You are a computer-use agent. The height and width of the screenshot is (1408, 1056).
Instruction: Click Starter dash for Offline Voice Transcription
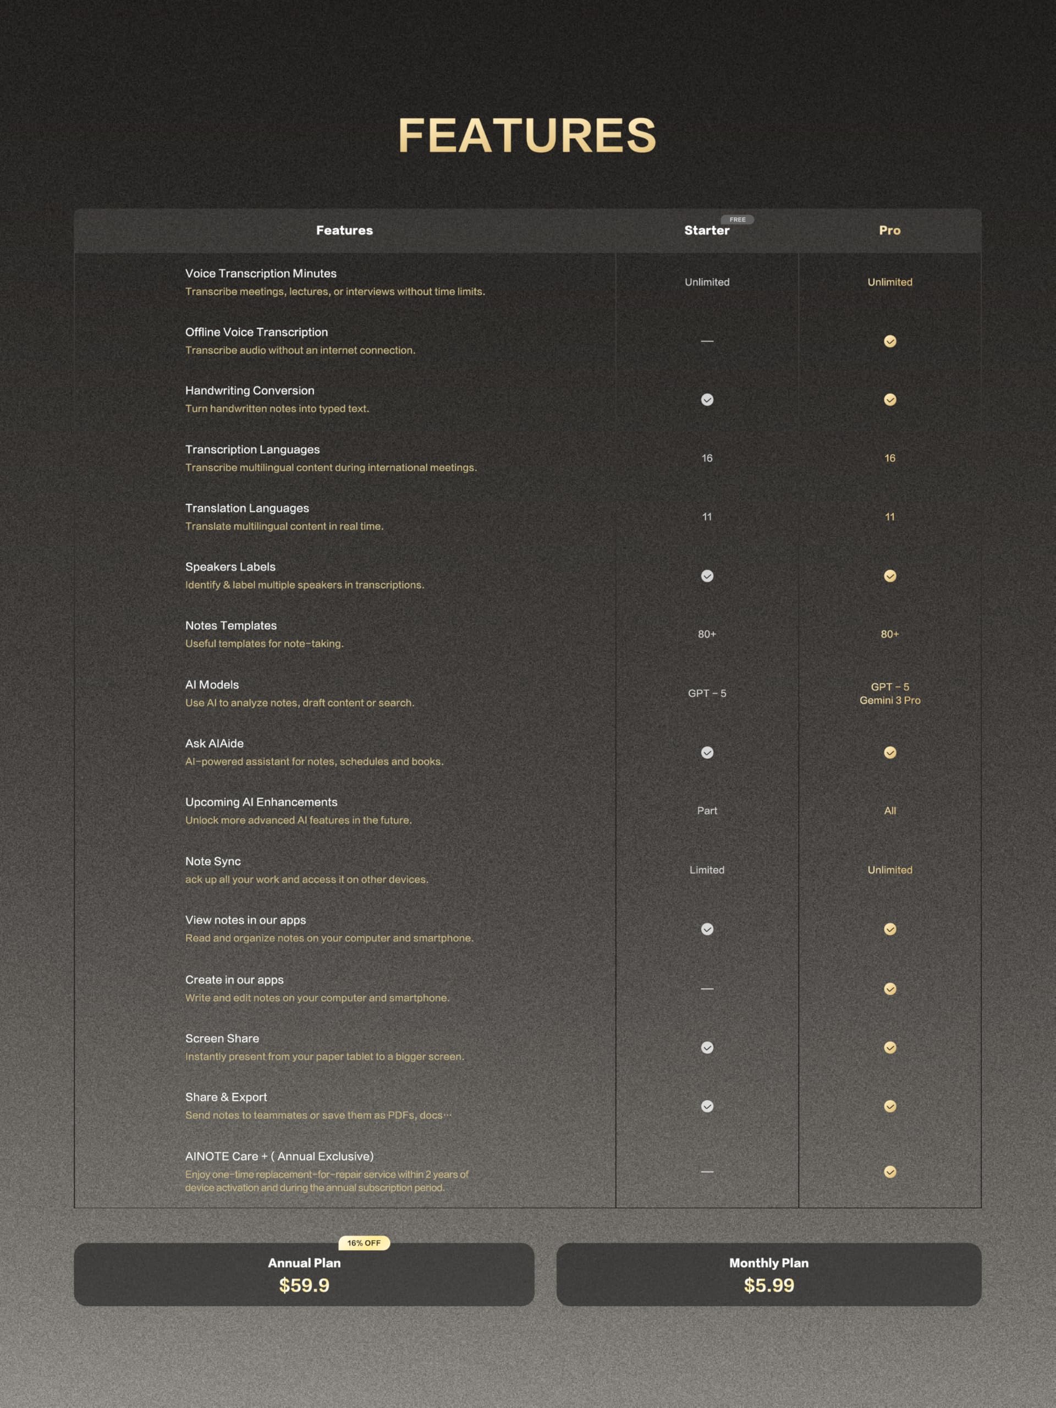(x=707, y=341)
